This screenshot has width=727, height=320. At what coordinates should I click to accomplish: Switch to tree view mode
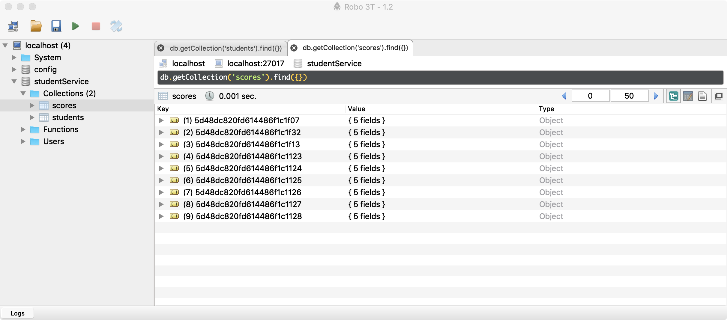pyautogui.click(x=674, y=96)
